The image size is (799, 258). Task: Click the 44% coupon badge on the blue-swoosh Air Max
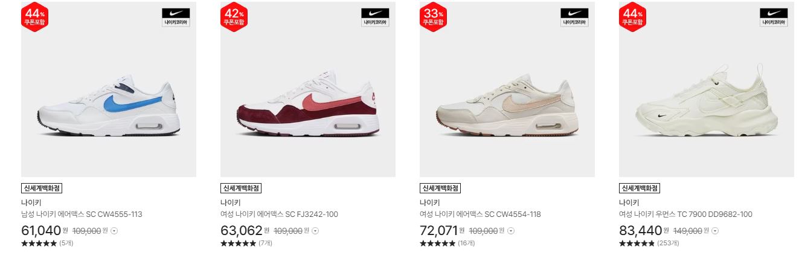35,17
